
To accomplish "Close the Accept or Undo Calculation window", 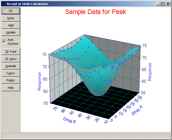I will 168,4.
